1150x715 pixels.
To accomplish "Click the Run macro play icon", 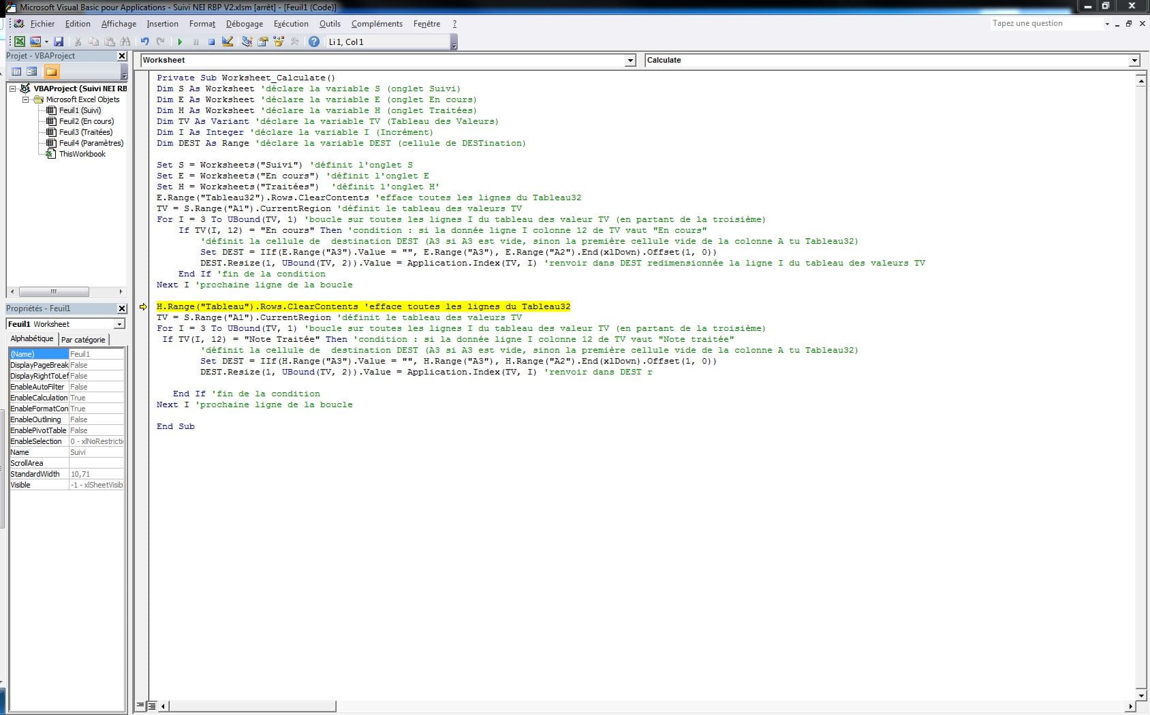I will click(180, 42).
